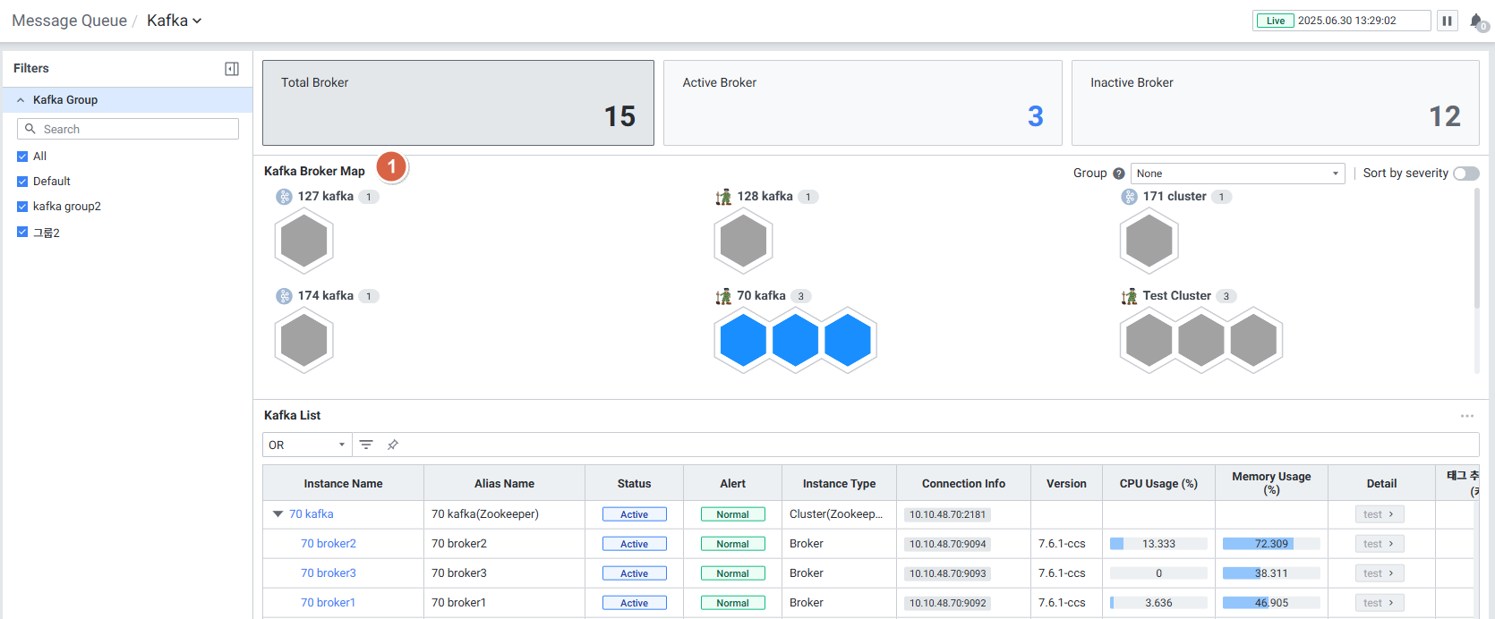The height and width of the screenshot is (619, 1495).
Task: Collapse the Filters side panel
Action: coord(232,69)
